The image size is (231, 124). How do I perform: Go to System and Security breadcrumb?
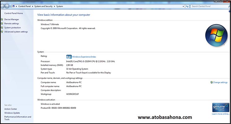pos(43,6)
